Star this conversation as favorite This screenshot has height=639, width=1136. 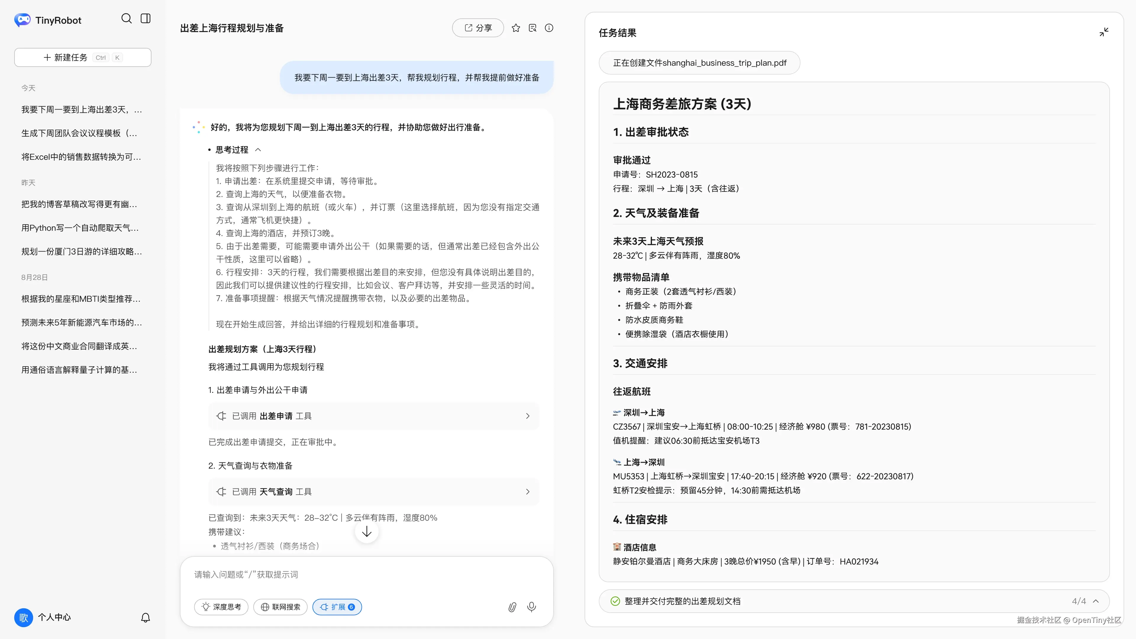[516, 28]
